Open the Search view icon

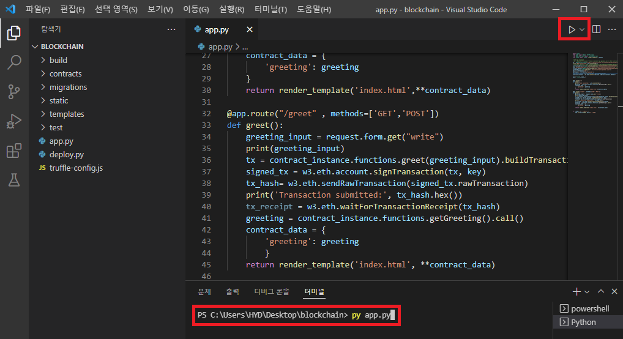[14, 62]
